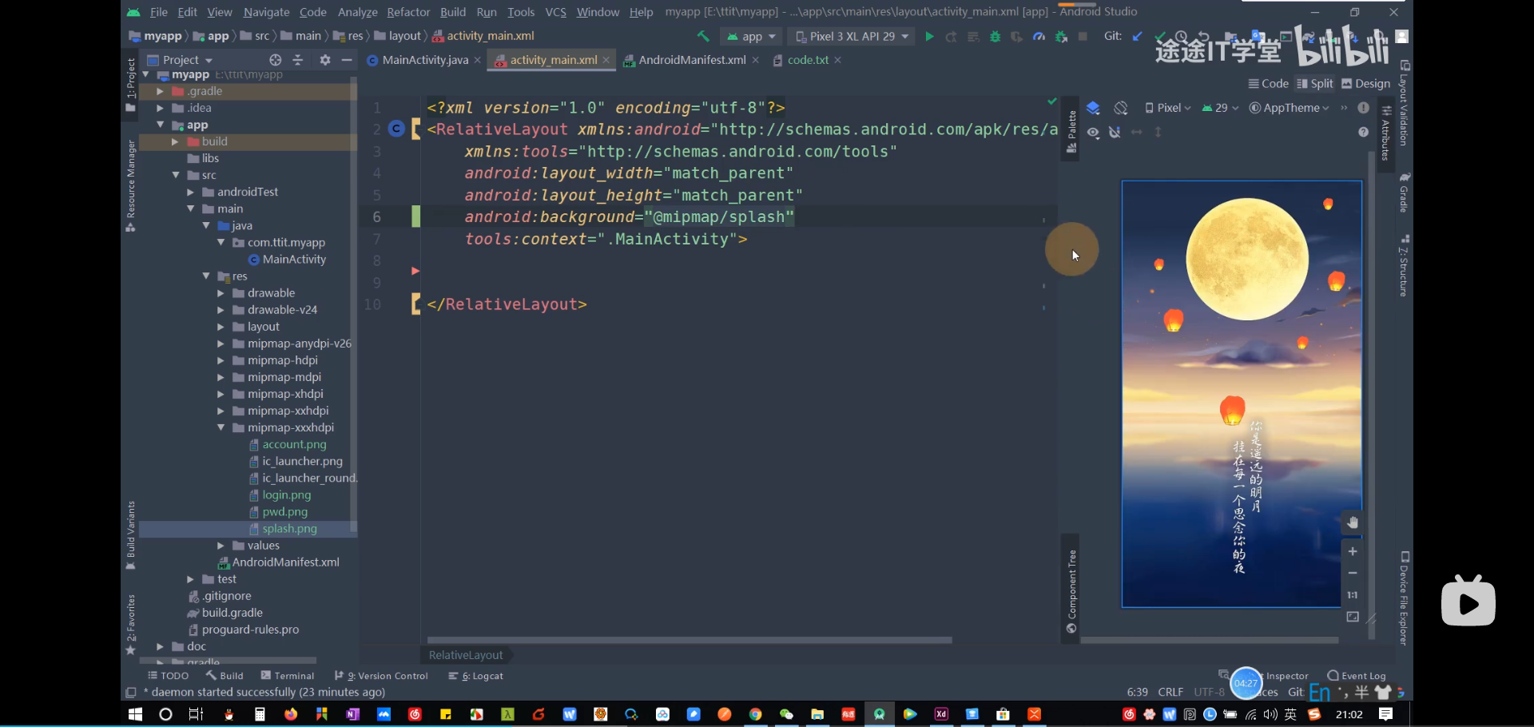Collapse the mipmap-xxxhdpi folder

[x=221, y=427]
